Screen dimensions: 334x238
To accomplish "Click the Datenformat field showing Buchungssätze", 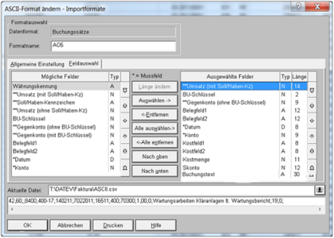I will click(x=113, y=32).
